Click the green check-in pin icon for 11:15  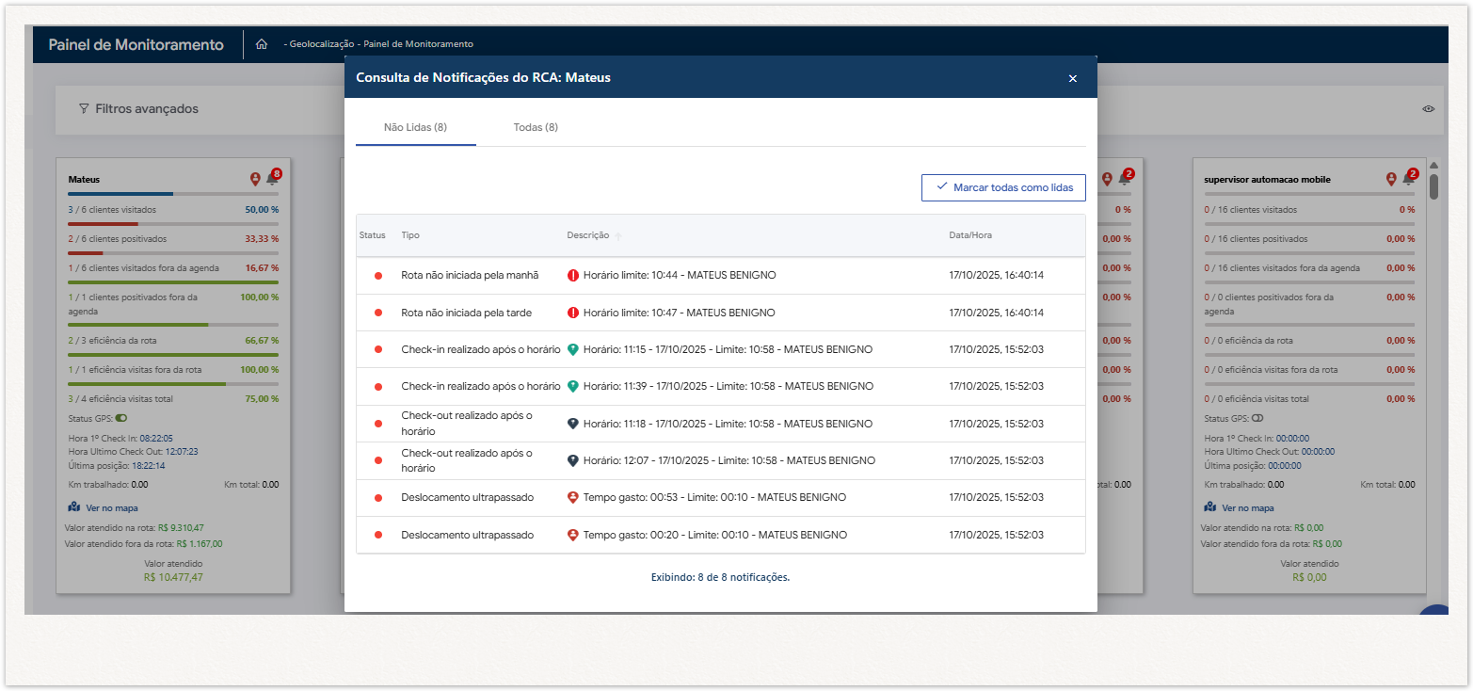coord(573,349)
